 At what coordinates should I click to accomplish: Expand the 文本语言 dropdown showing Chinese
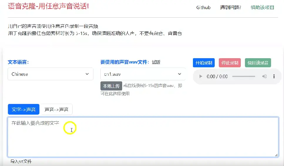pyautogui.click(x=50, y=74)
